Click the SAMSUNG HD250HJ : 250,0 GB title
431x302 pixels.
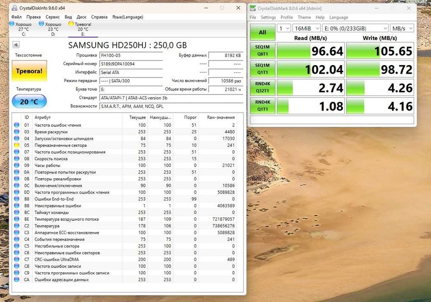(x=128, y=45)
